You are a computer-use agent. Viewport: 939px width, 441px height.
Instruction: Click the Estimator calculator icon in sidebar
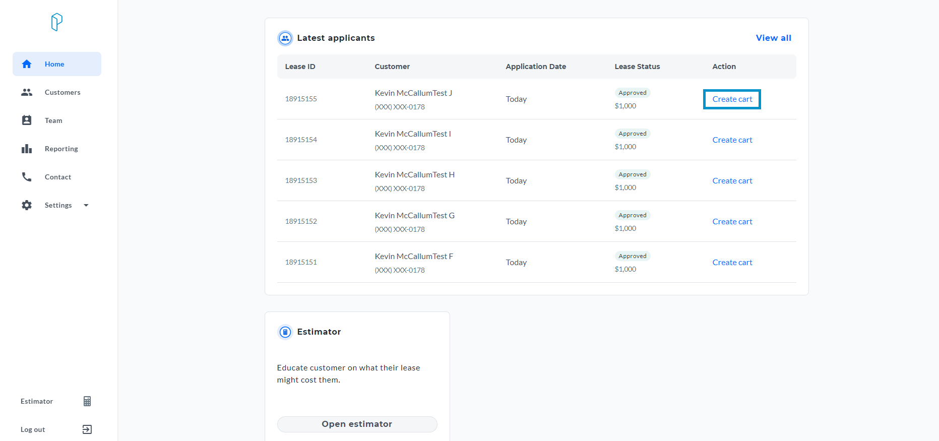[87, 401]
